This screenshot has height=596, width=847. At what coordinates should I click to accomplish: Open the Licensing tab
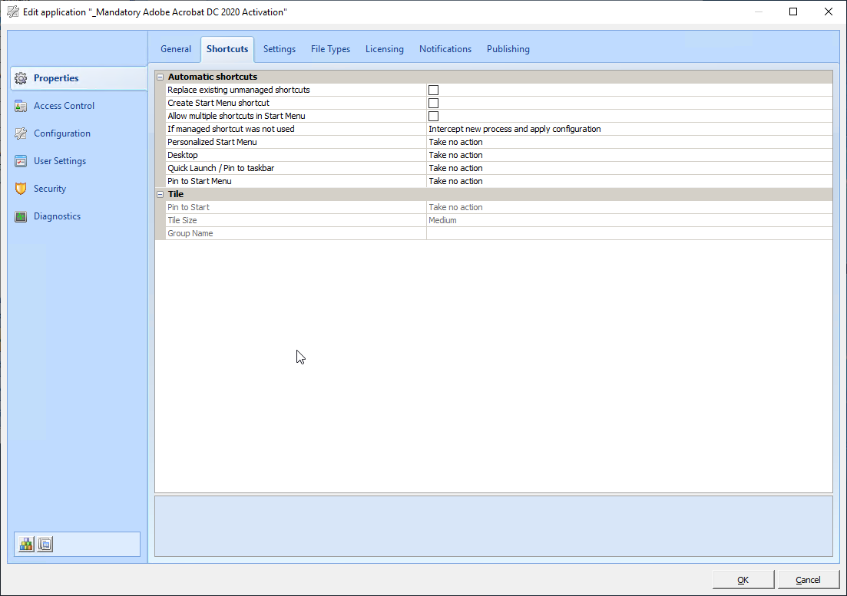pos(384,49)
